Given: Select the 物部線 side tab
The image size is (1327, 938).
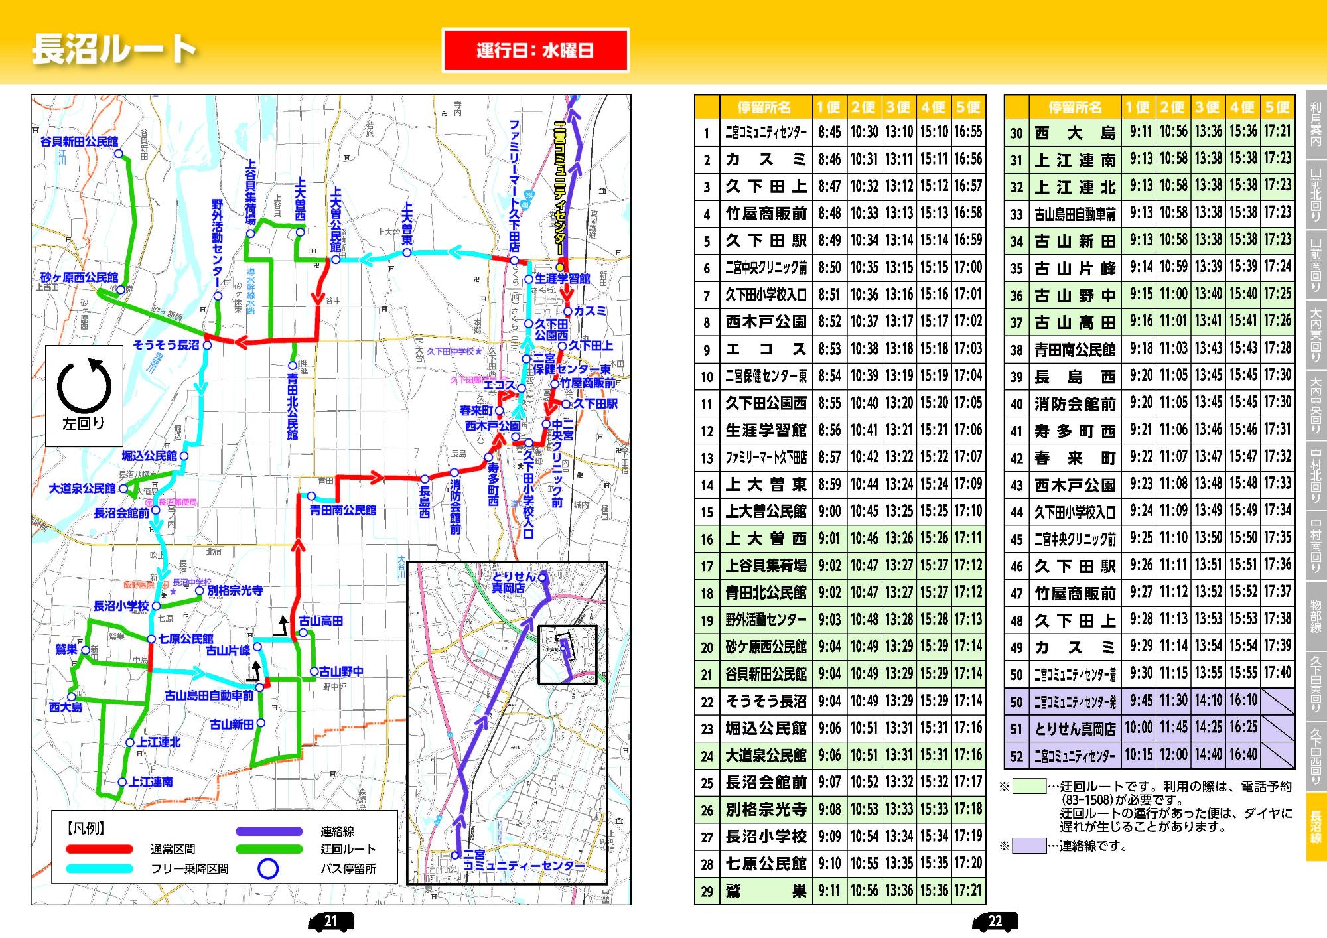Looking at the screenshot, I should coord(1315,616).
